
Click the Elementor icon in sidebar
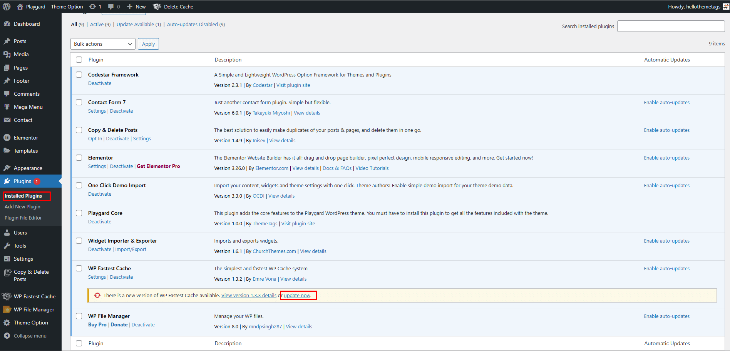(7, 138)
